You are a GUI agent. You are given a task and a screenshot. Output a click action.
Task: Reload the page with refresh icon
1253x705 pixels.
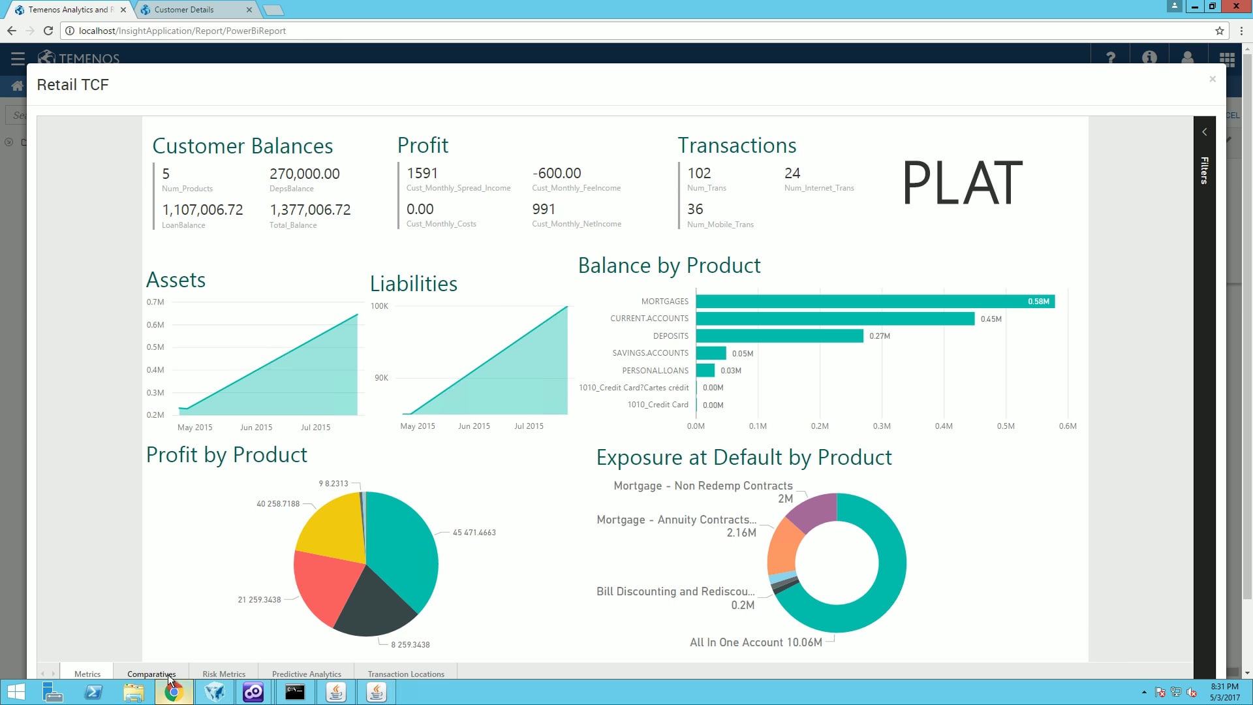[x=48, y=31]
